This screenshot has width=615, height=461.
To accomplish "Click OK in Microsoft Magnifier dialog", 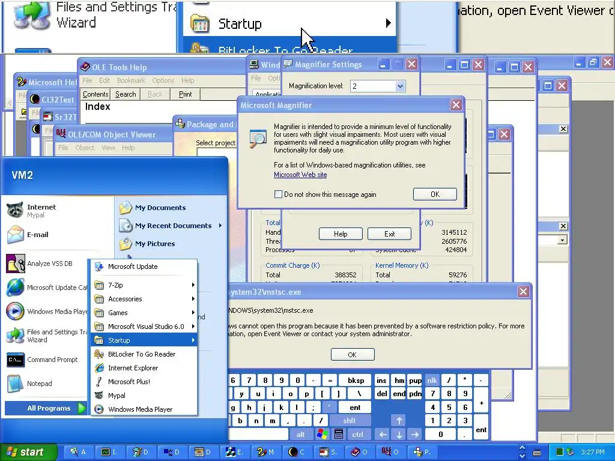I will click(x=435, y=194).
